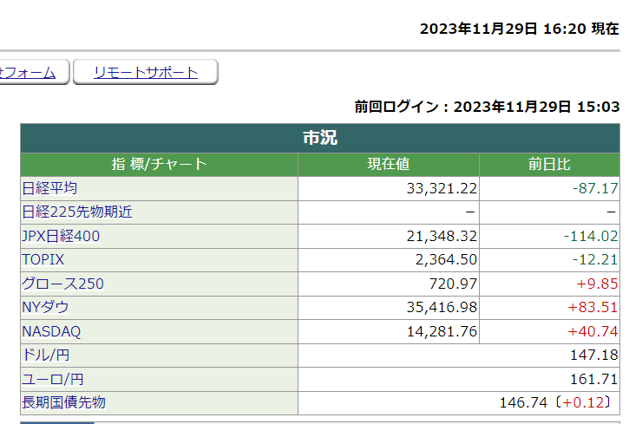Screen dimensions: 629x424
Task: Click the 現在値 column header
Action: pyautogui.click(x=388, y=165)
